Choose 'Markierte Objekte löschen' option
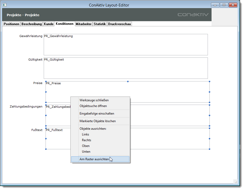Viewport: 244px width, 190px height. 97,121
